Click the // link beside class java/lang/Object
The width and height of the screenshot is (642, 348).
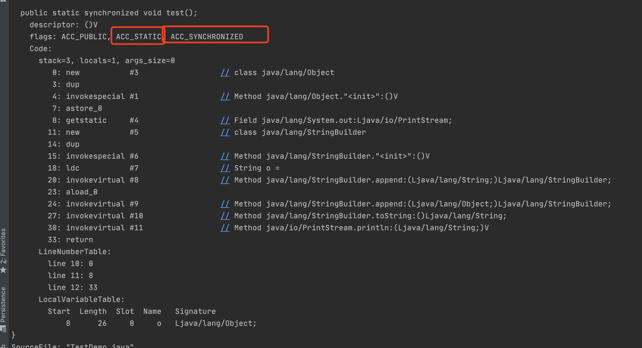(225, 73)
